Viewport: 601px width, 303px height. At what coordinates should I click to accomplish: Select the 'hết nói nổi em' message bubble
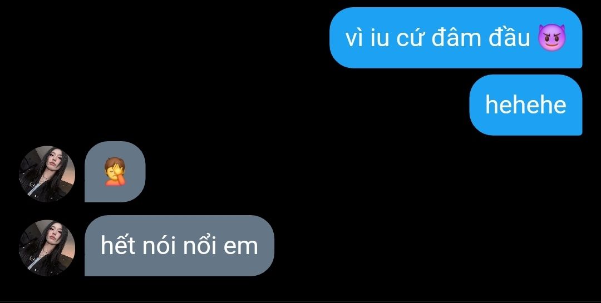[x=179, y=246]
